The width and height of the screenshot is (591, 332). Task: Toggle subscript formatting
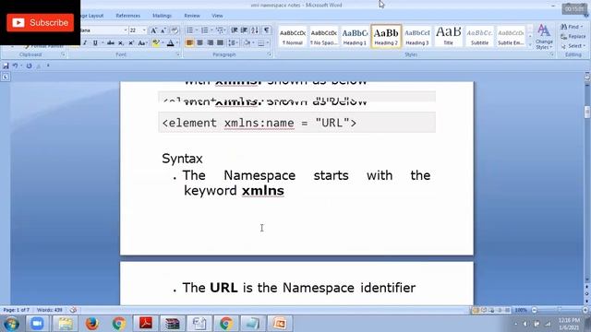(121, 43)
